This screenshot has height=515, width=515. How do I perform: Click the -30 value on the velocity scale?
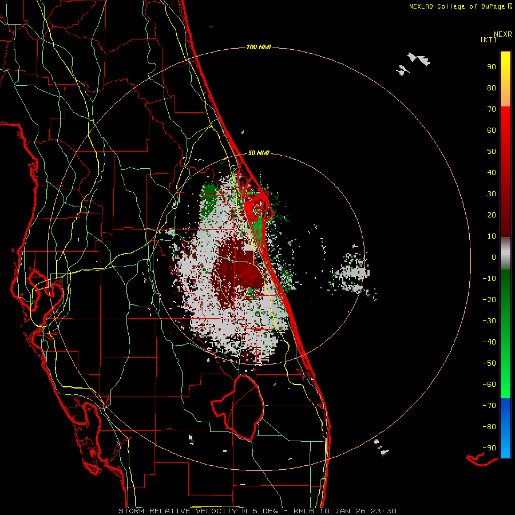(x=489, y=321)
